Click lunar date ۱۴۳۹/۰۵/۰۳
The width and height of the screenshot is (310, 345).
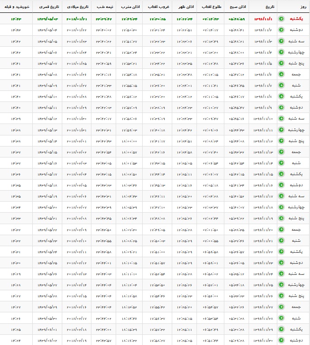pos(47,19)
